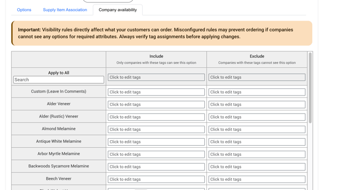Edit Exclude tags for Alder Veneer
This screenshot has width=337, height=190.
coord(257,105)
